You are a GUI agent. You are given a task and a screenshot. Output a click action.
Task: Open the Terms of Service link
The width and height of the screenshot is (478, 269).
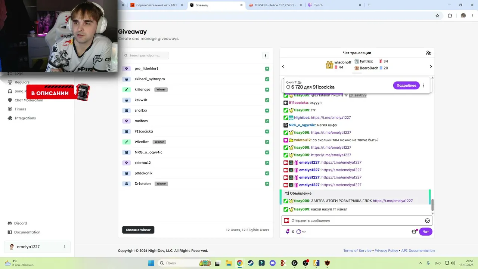[357, 251]
